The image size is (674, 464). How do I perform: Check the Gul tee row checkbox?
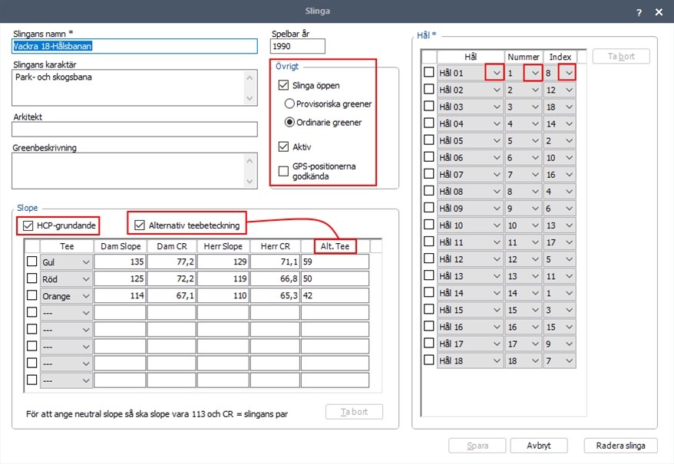(x=31, y=262)
